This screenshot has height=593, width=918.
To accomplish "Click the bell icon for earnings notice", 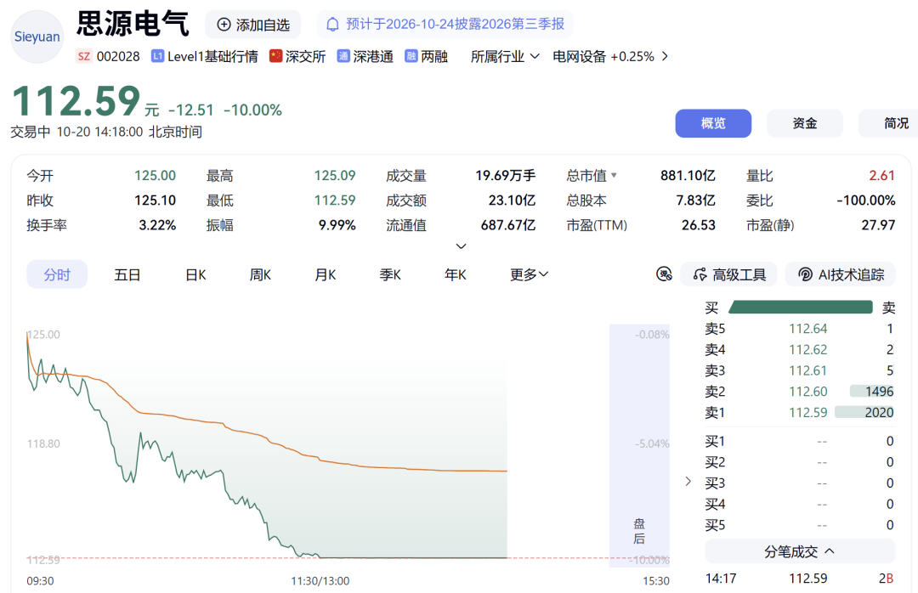I will (332, 24).
